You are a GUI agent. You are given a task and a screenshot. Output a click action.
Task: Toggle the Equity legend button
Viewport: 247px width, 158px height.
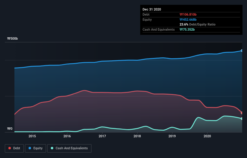click(x=36, y=148)
